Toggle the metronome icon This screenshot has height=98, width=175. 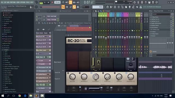point(63,2)
